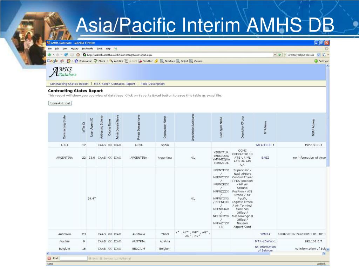
Task: Click the icon next to the Help menu
Action: point(116,49)
